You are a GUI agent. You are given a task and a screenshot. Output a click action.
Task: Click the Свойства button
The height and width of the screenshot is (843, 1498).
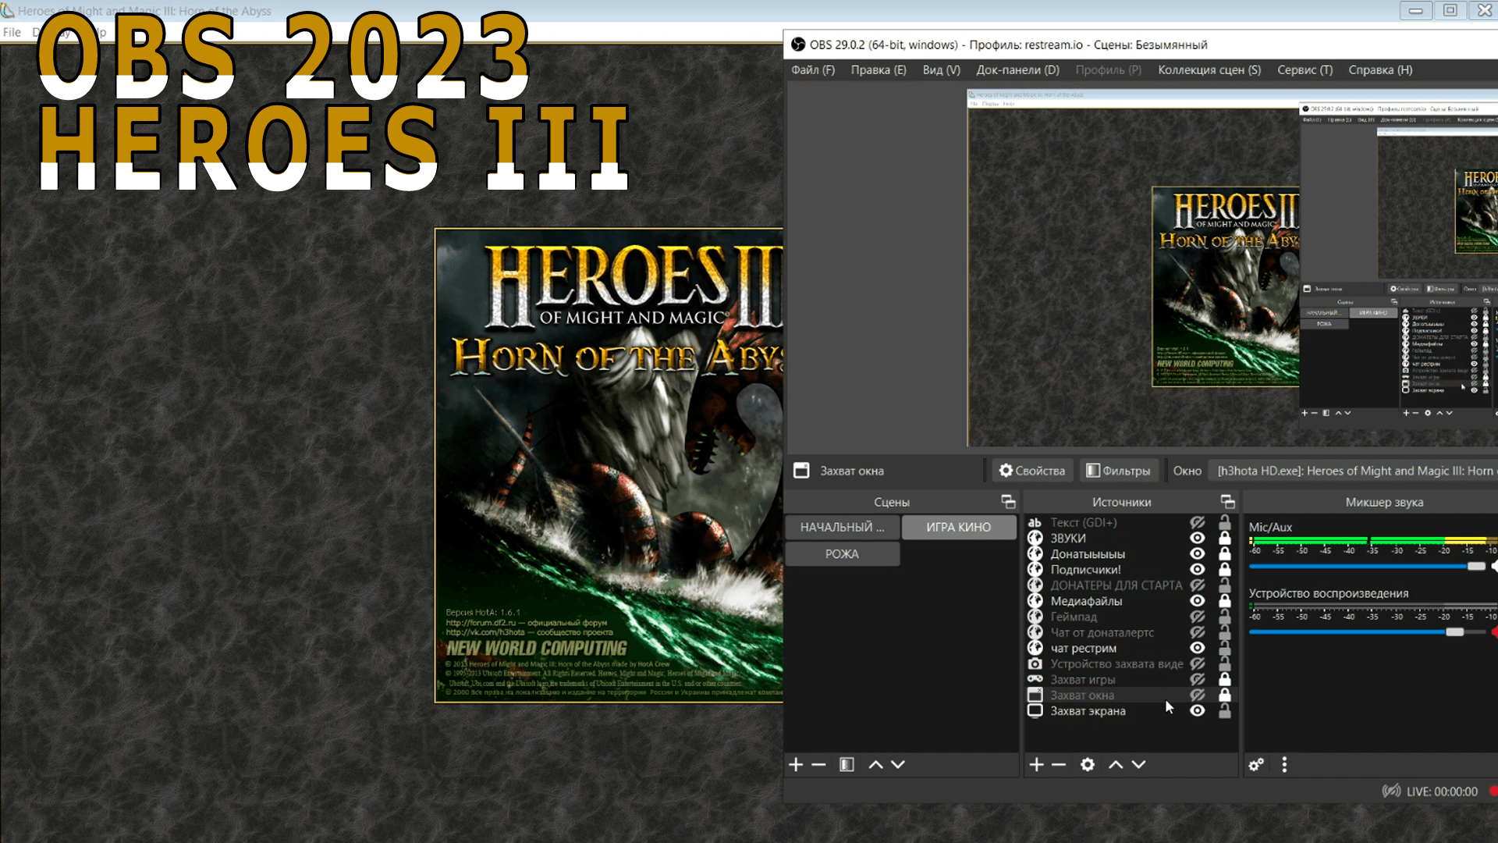1031,471
